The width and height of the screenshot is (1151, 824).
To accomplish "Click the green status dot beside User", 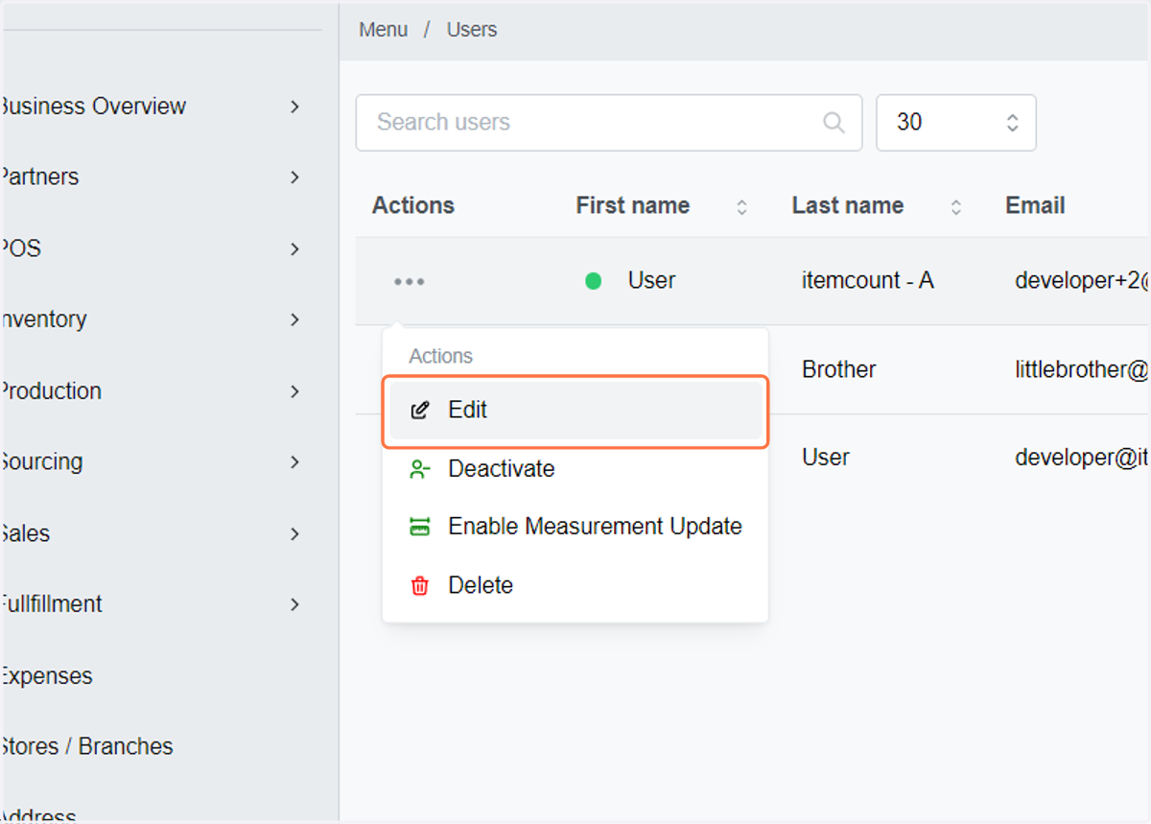I will pos(594,281).
